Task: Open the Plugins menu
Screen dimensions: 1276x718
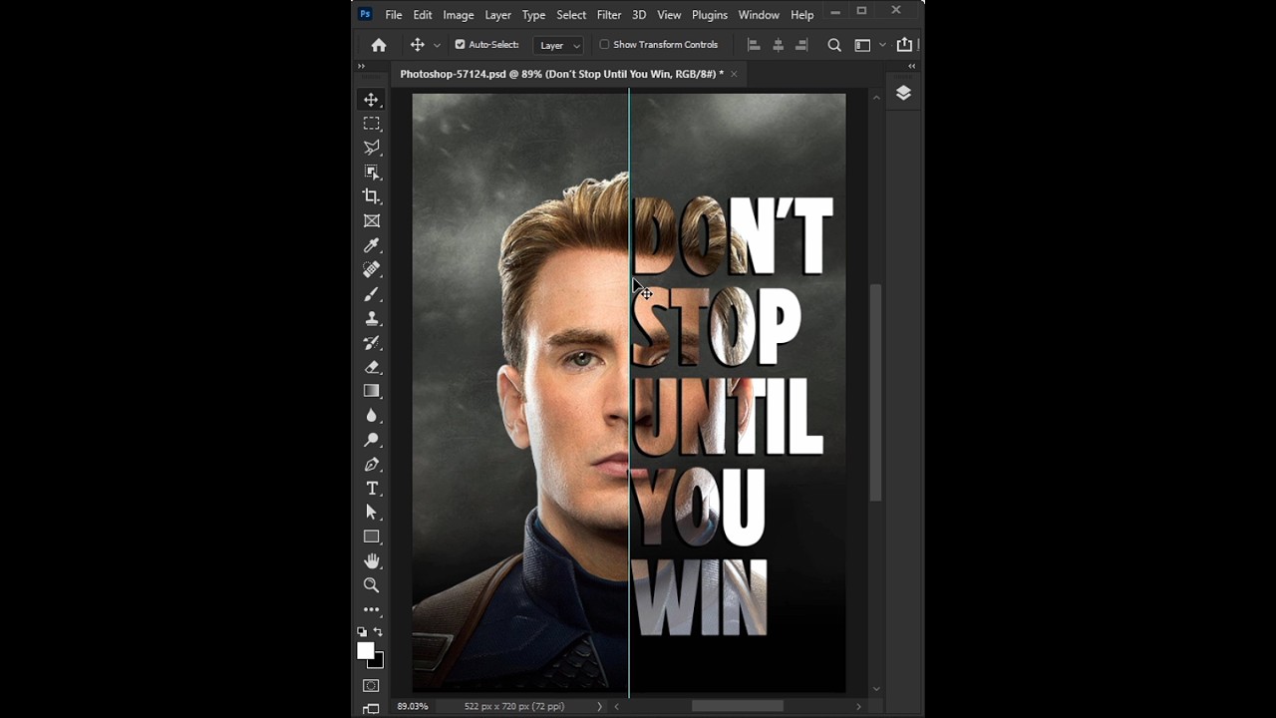Action: pos(710,15)
